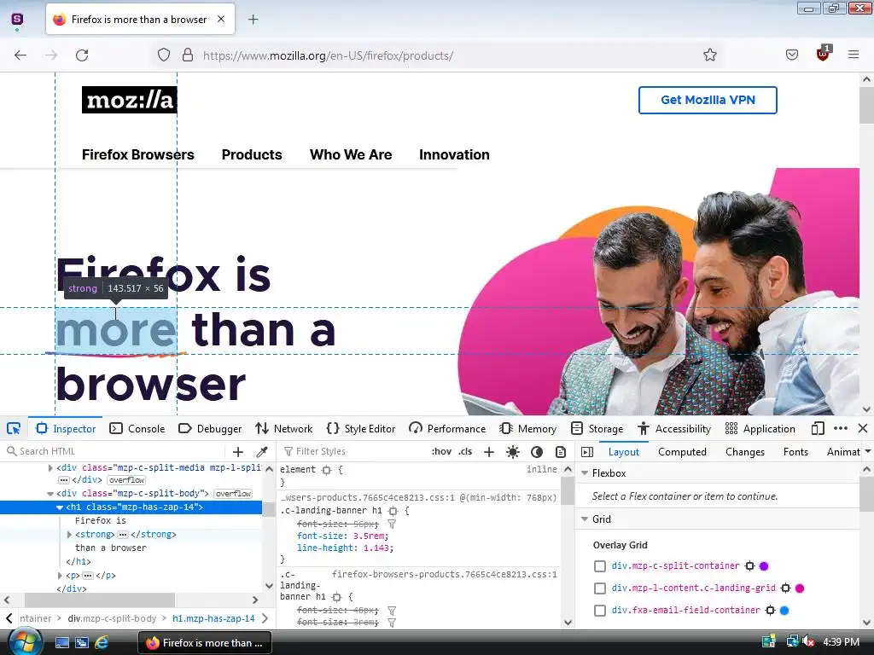874x655 pixels.
Task: Expand the strong node ellipsis badge
Action: 123,535
